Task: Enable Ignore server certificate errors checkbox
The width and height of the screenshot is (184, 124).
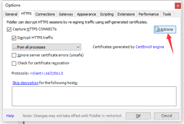Action: [14, 55]
